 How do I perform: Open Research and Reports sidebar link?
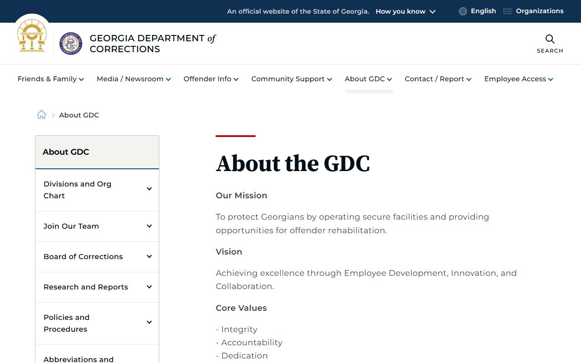tap(86, 287)
